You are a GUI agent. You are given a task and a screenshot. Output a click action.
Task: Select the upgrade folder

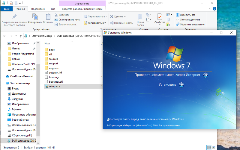(54, 68)
